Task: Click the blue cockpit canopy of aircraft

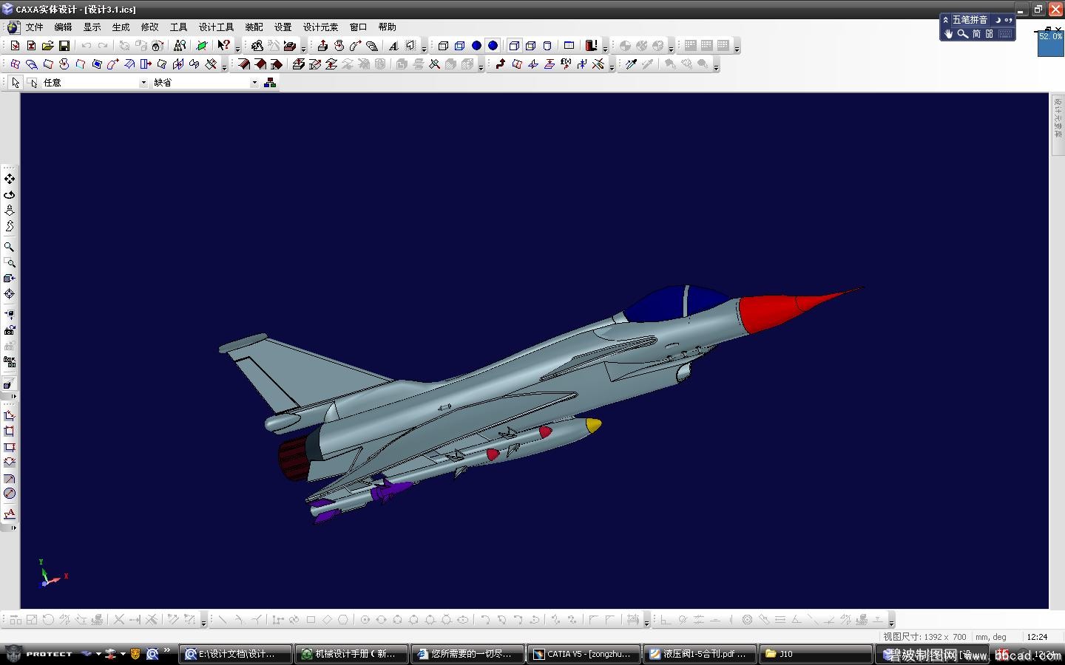Action: pyautogui.click(x=675, y=303)
